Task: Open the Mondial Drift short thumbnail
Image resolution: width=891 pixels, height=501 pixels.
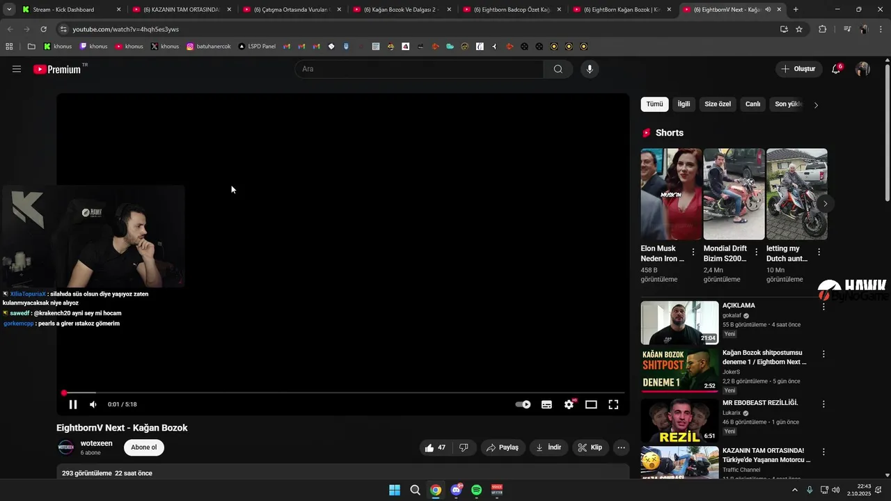Action: click(x=734, y=194)
